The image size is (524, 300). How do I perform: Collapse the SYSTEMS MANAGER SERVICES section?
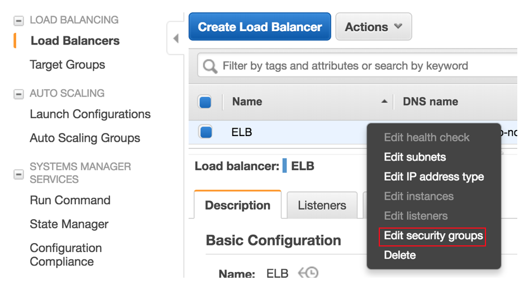[x=19, y=174]
